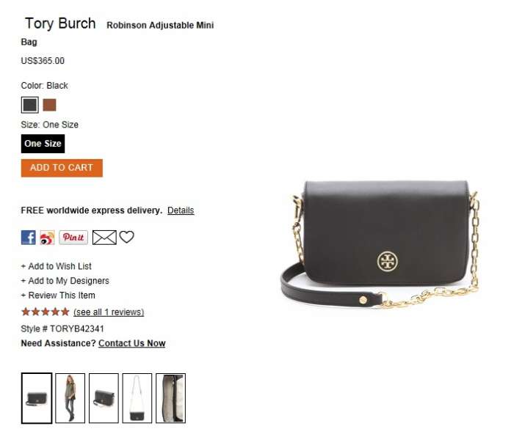
Task: Share via the Weibo icon
Action: (47, 238)
